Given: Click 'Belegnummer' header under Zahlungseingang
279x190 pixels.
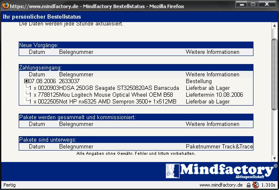Looking at the screenshot, I should [76, 75].
